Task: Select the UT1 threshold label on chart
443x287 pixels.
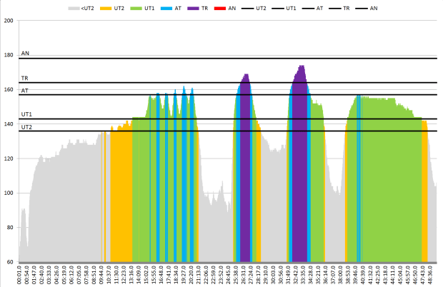Action: 26,114
